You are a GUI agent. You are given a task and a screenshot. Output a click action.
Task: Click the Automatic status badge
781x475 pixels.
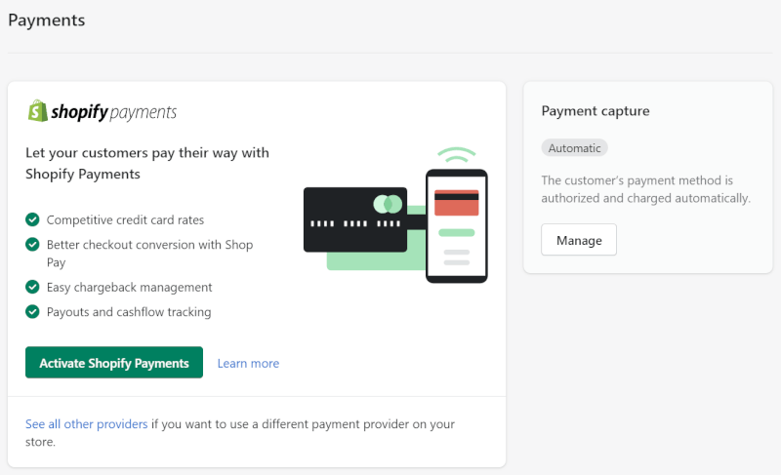pos(574,147)
